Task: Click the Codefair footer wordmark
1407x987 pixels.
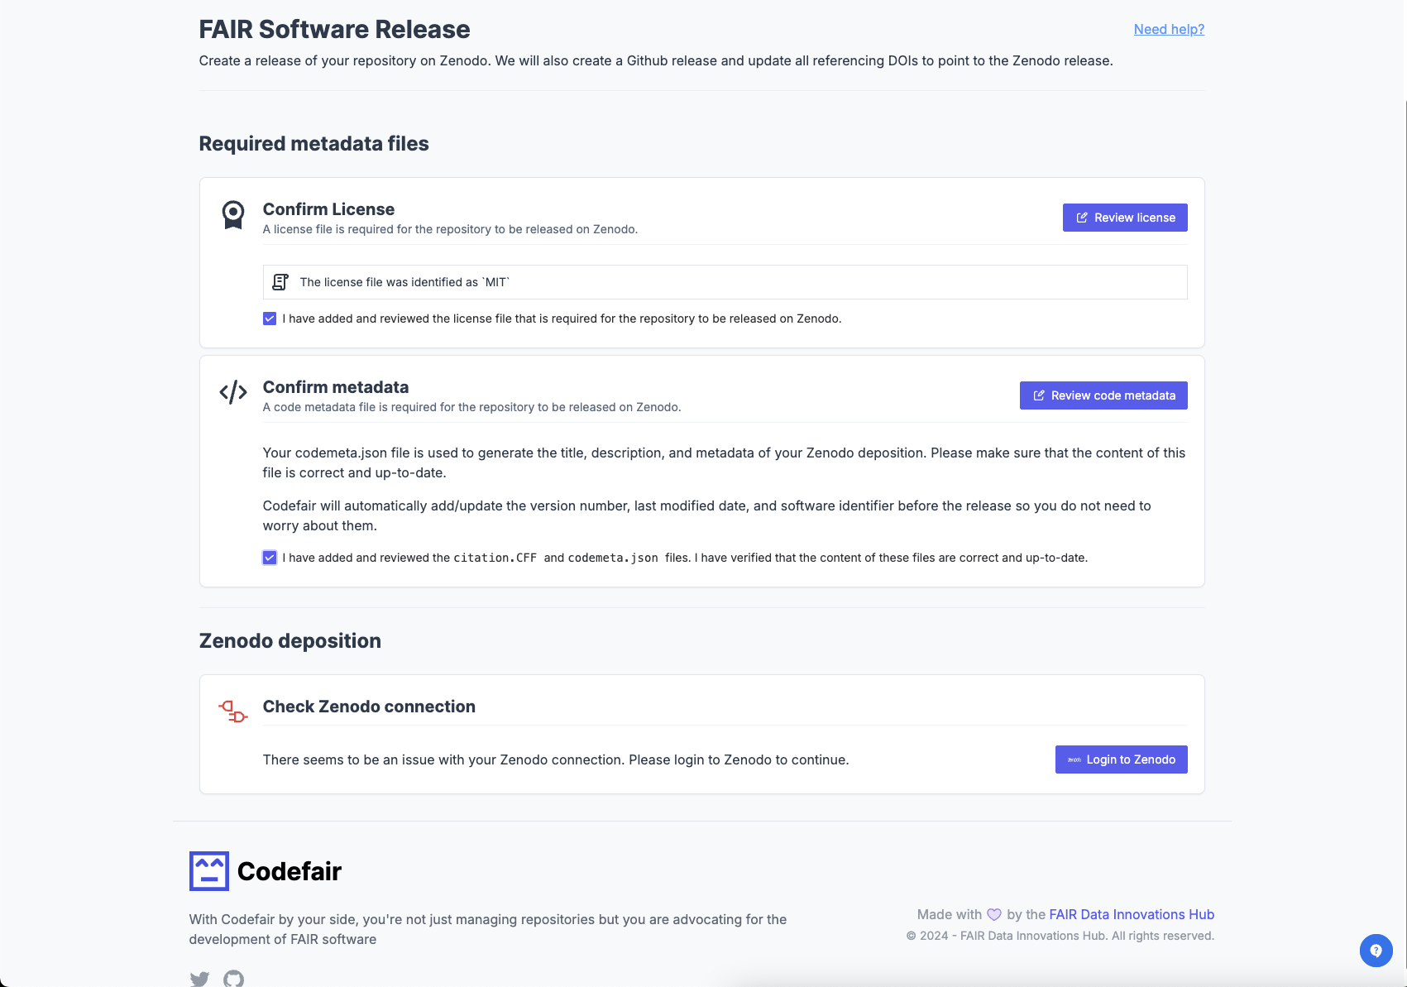Action: (290, 871)
